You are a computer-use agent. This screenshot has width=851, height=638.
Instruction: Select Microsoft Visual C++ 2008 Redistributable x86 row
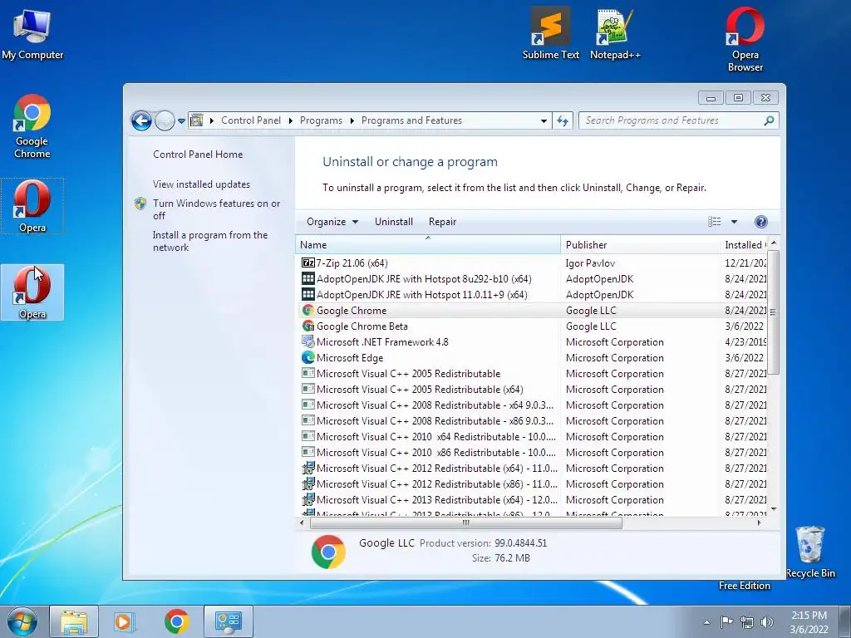(532, 420)
